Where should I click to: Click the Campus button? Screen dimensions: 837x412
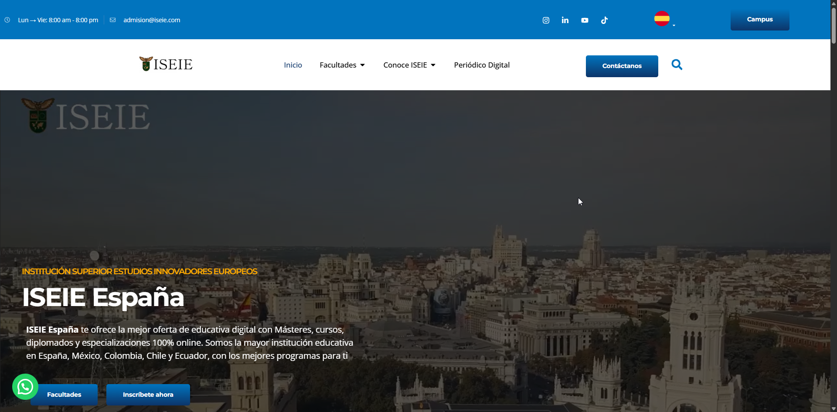[x=759, y=19]
